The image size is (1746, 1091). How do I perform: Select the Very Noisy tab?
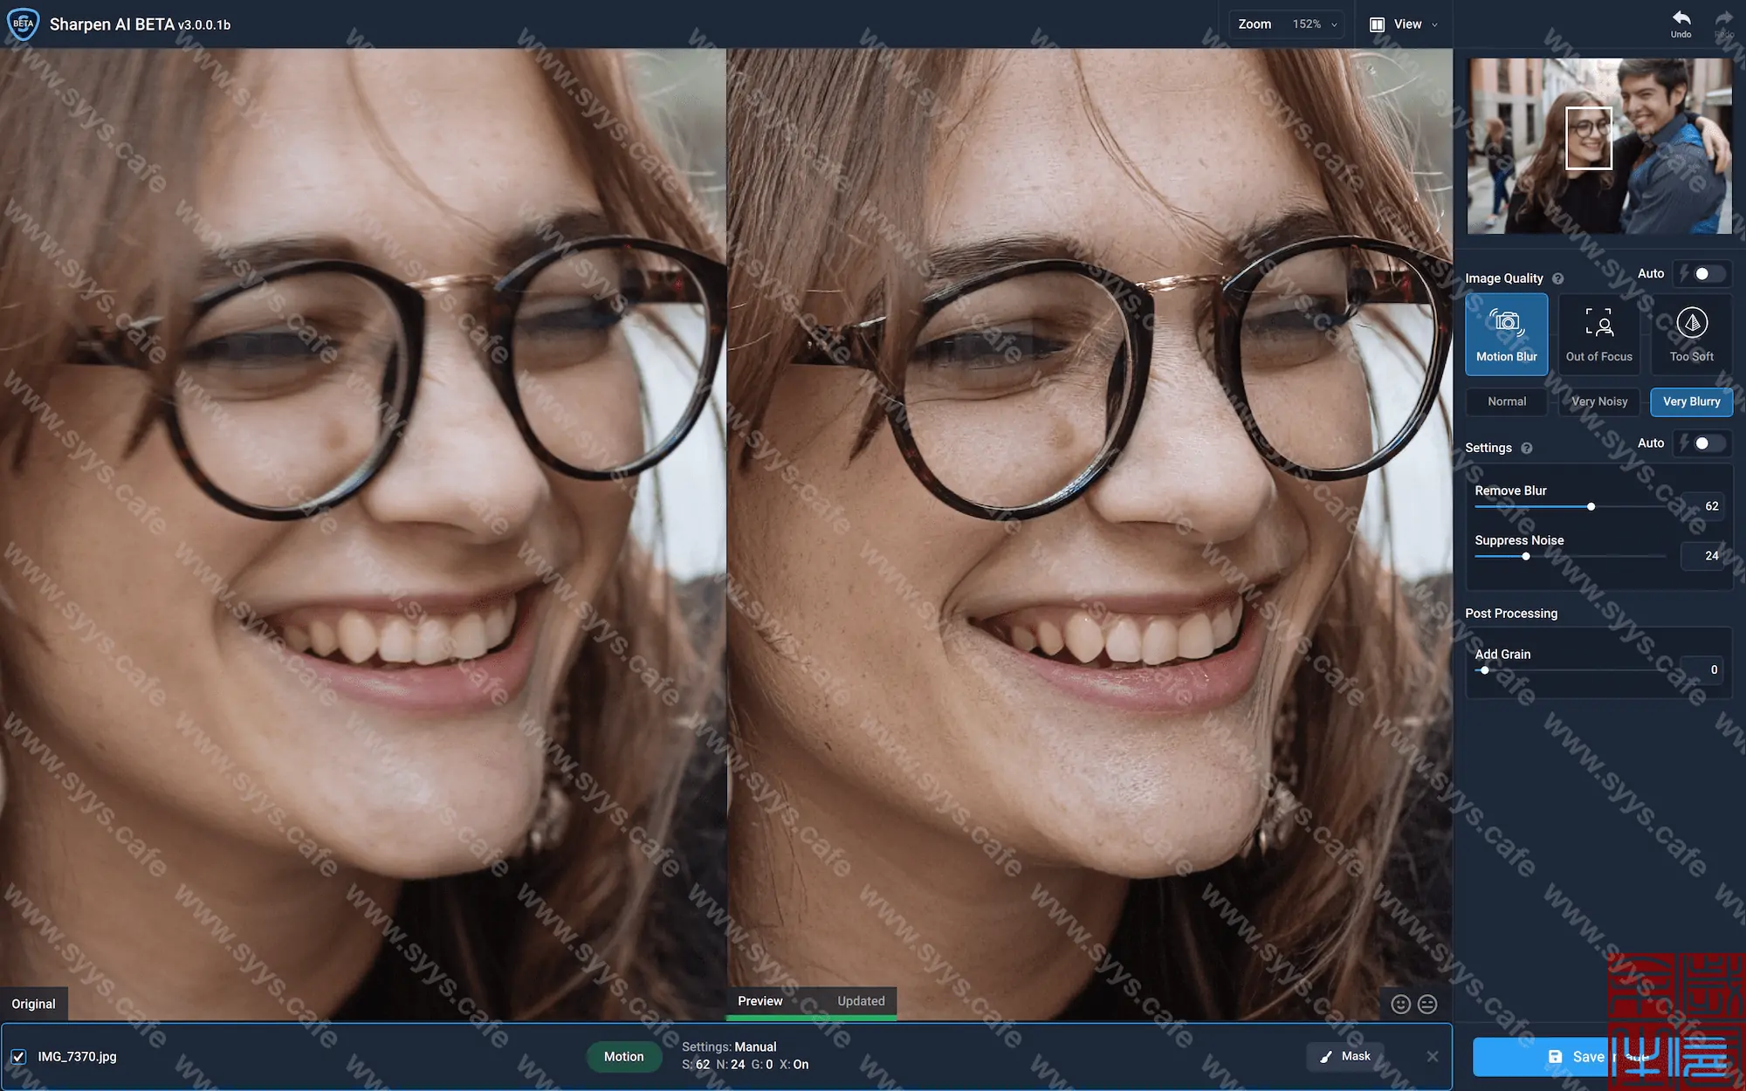tap(1598, 401)
